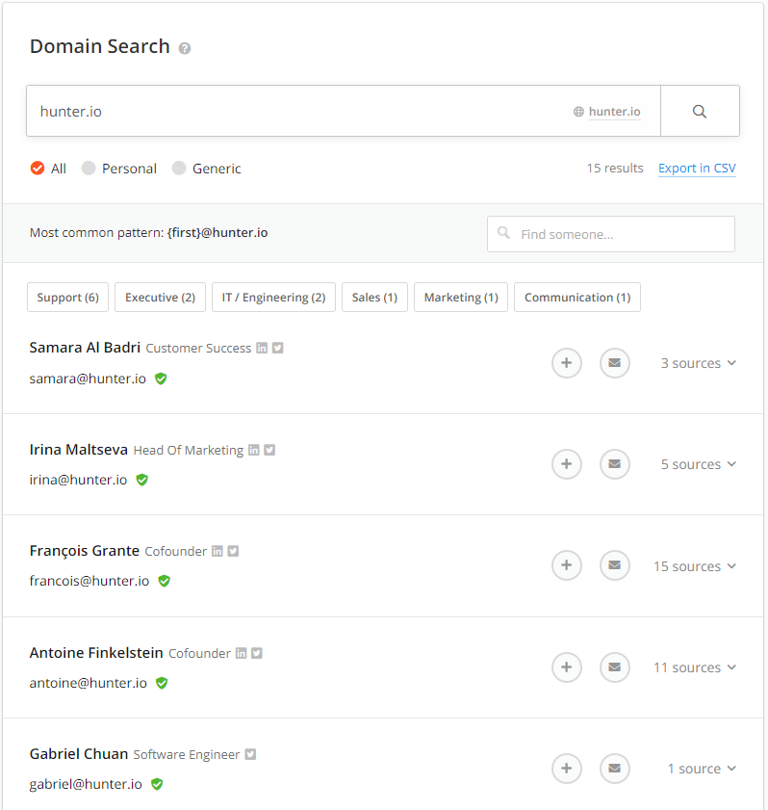Click Gabriel Chuan's Twitter icon
This screenshot has width=768, height=810.
[250, 754]
